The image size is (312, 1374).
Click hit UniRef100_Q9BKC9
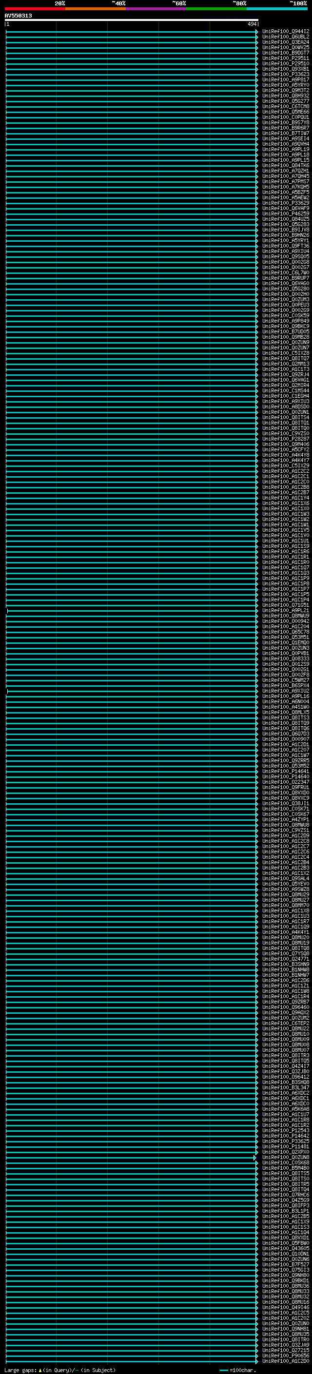point(286,326)
